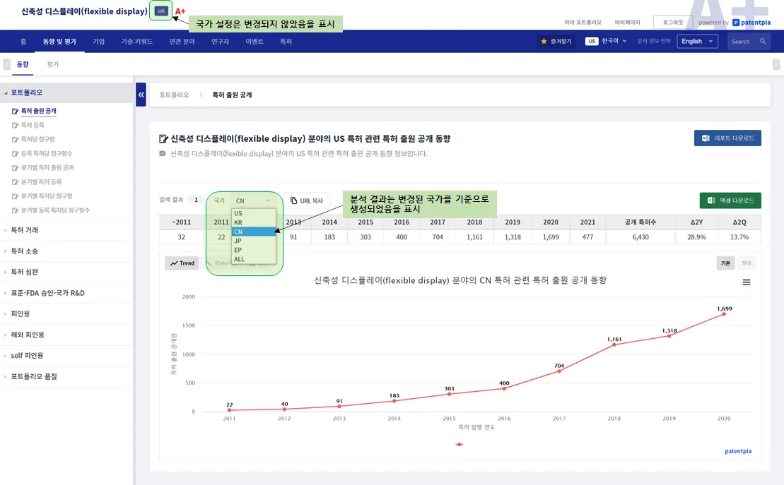Click the left scroll arrow of sub-tabs
This screenshot has height=485, width=784.
6,64
